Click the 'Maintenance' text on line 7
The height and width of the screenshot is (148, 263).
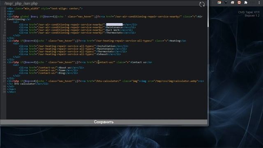tap(114, 28)
